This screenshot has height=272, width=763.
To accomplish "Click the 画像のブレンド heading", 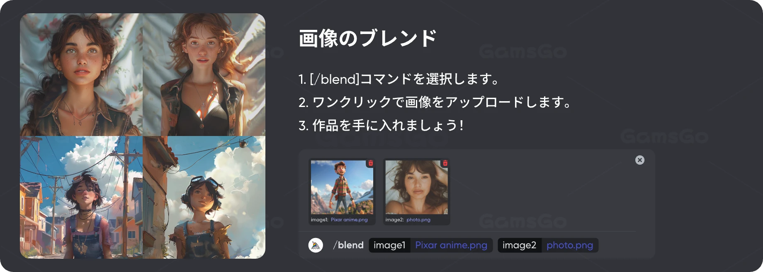I will [368, 38].
